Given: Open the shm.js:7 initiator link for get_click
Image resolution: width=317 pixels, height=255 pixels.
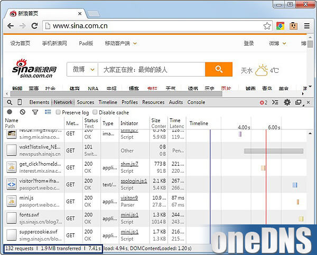Looking at the screenshot, I should (x=129, y=164).
